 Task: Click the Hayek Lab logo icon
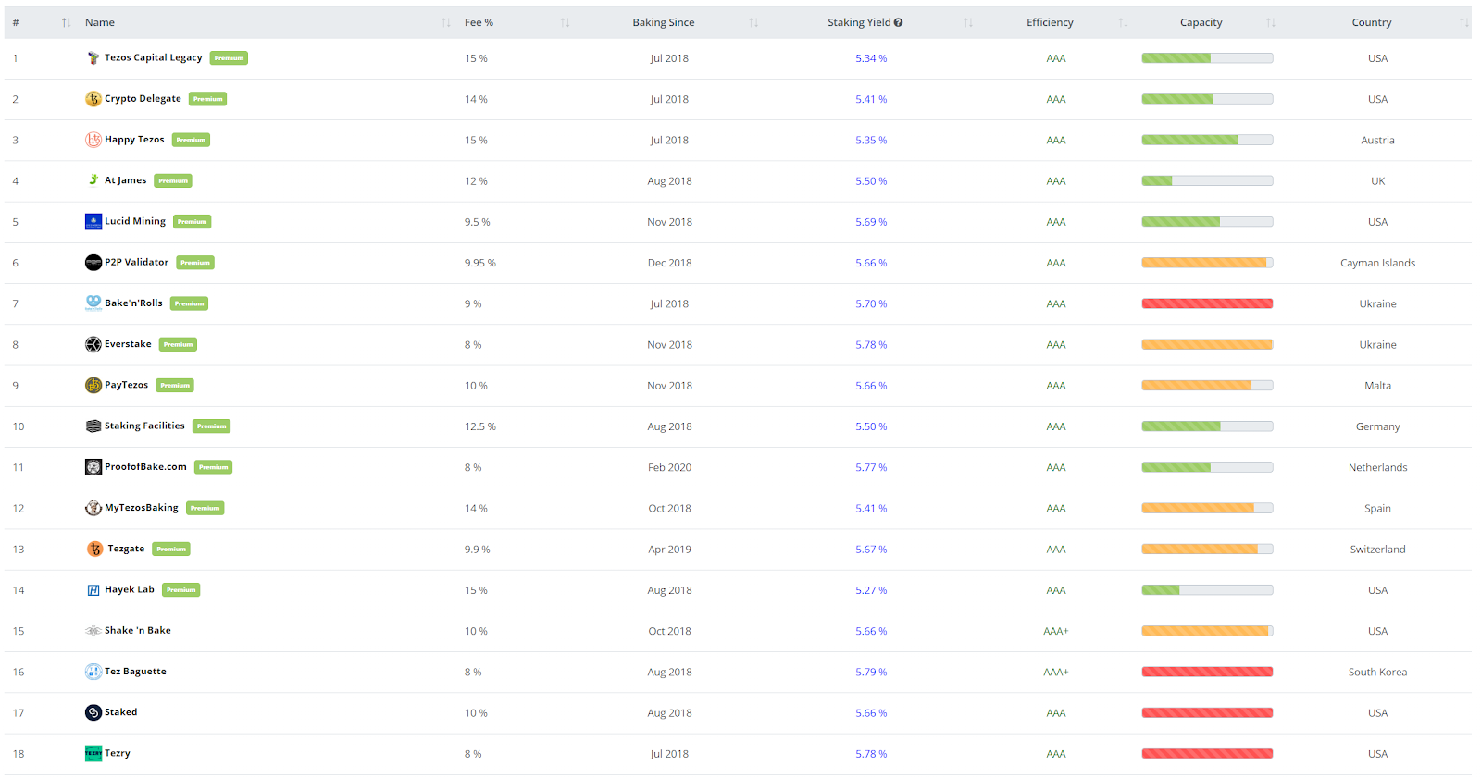(93, 590)
